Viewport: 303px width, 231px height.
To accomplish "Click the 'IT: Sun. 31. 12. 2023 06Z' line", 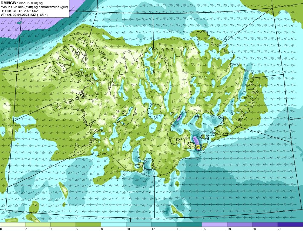I will pos(19,11).
